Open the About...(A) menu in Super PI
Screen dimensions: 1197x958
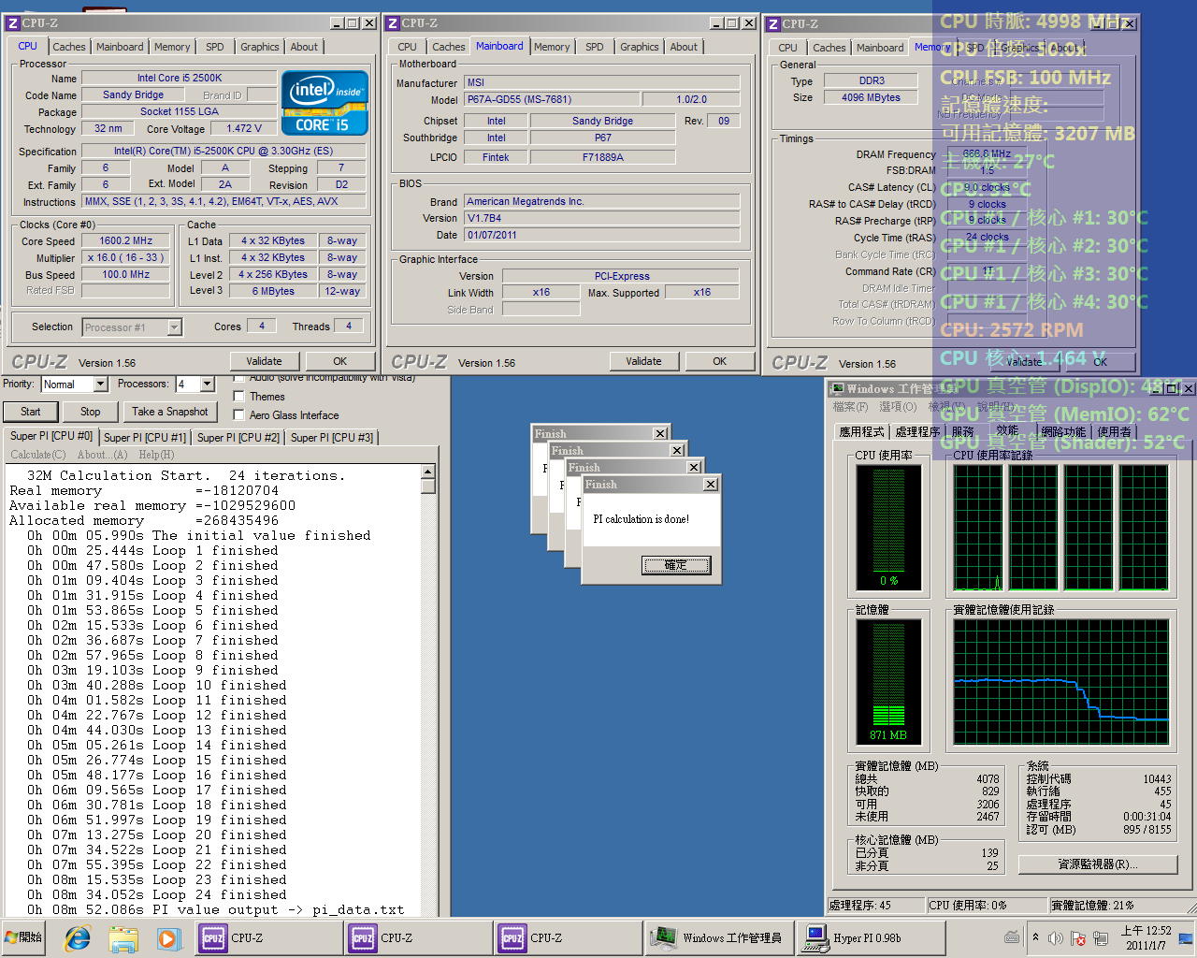point(102,455)
